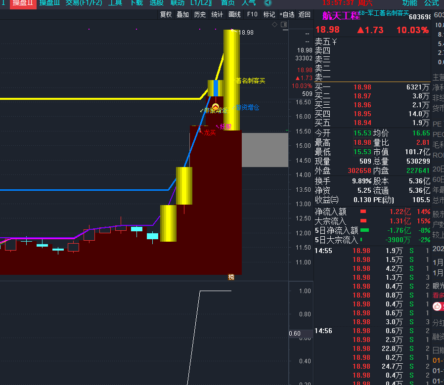Click the 买一 volume 6321万
The width and height of the screenshot is (444, 385).
click(418, 87)
